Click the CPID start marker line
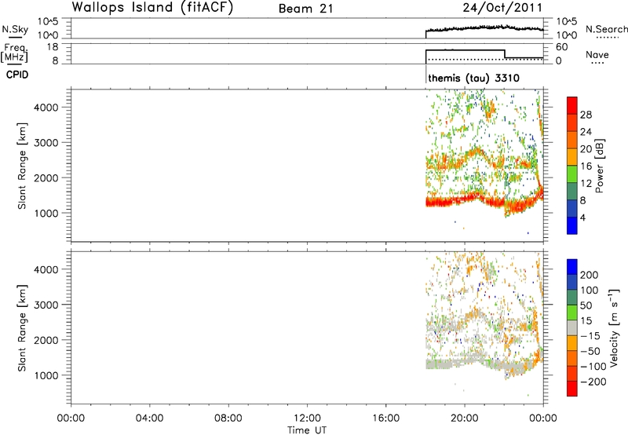Viewport: 628px width, 435px height. pos(425,74)
